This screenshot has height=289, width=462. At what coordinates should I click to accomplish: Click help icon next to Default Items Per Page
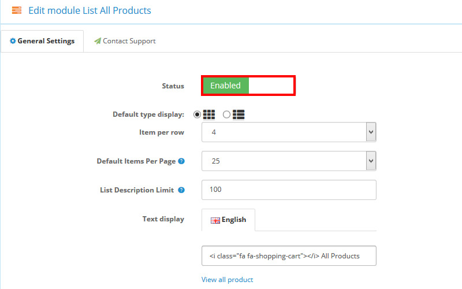tap(181, 161)
